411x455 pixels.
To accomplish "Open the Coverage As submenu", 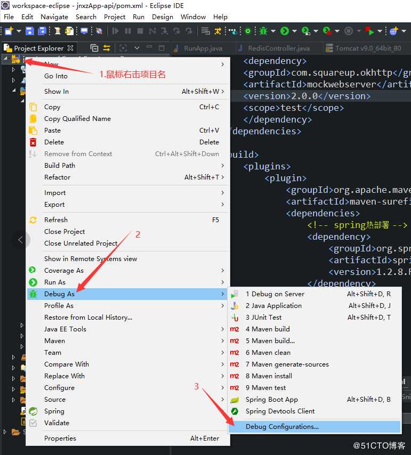I will tap(128, 271).
